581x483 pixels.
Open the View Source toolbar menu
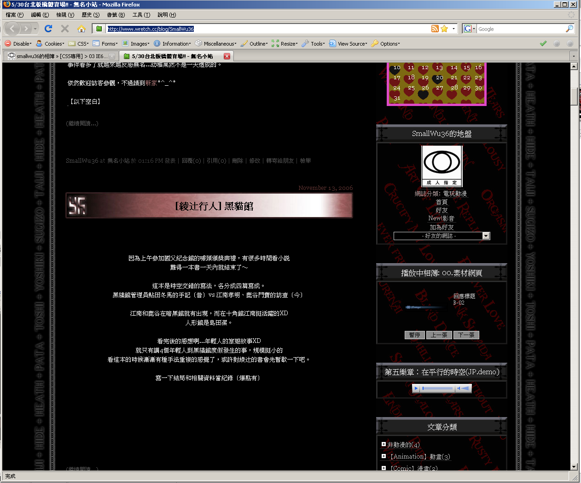point(348,44)
